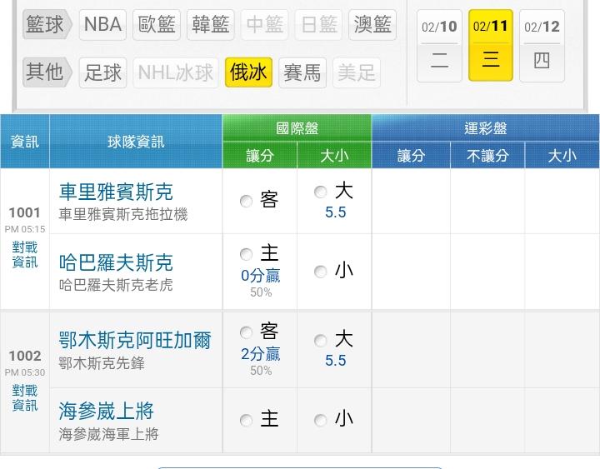The width and height of the screenshot is (600, 469).
Task: Pick 小 radio for match 1001
Action: (321, 272)
